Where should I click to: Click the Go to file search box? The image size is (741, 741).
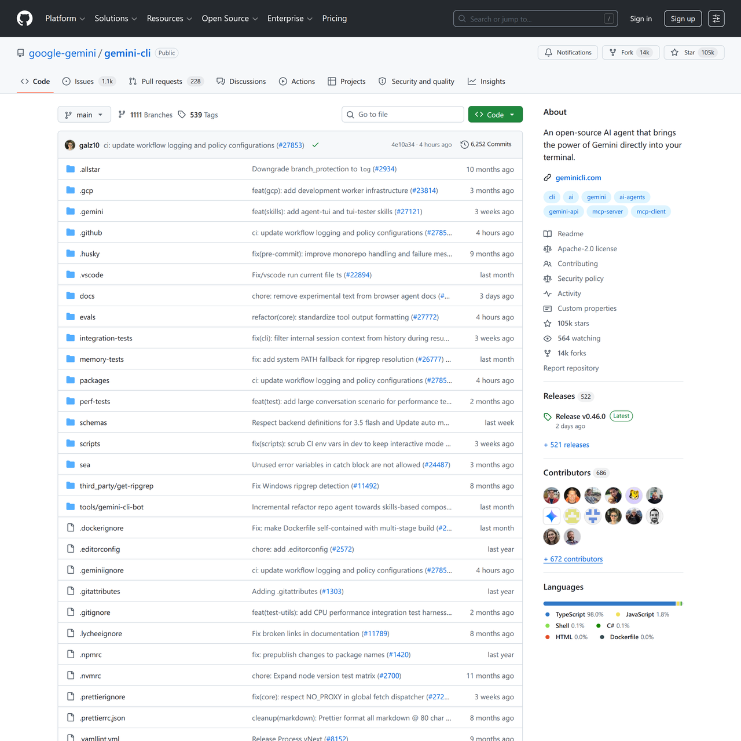[403, 115]
